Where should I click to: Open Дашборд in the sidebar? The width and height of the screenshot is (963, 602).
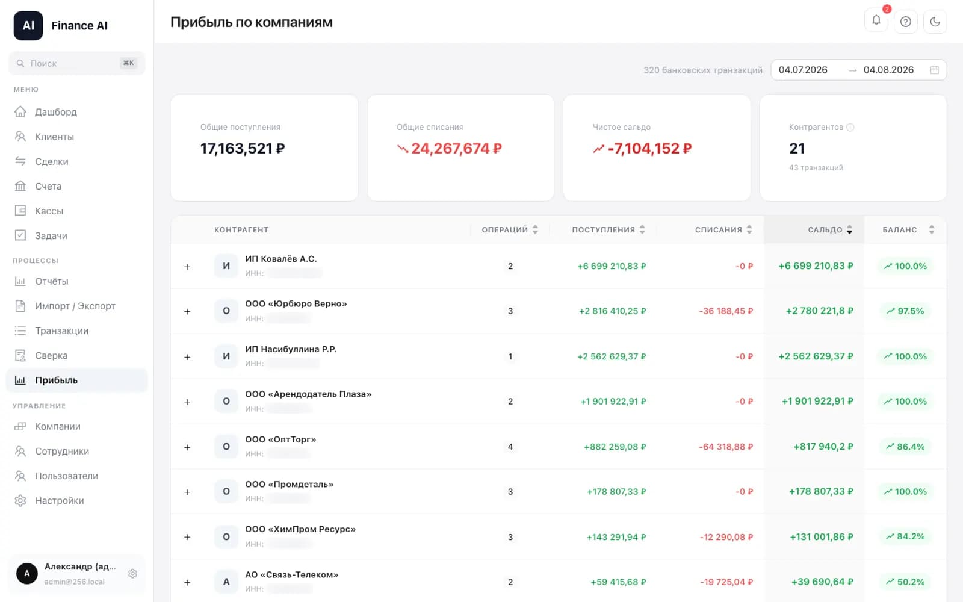coord(77,112)
